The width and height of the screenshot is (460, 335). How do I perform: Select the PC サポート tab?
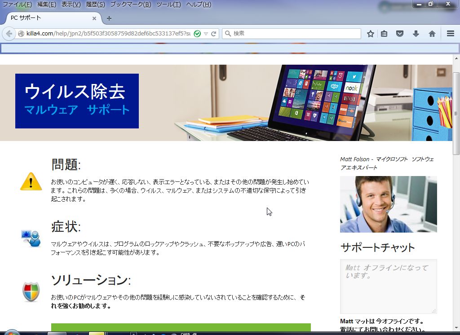click(x=49, y=18)
